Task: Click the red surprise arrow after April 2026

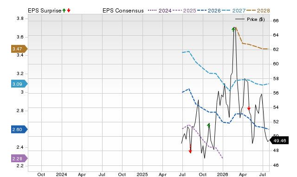Action: coord(249,108)
